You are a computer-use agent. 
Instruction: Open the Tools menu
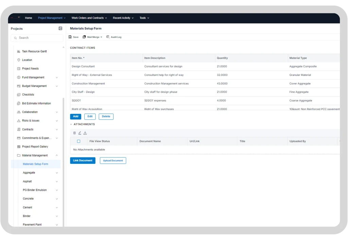144,18
